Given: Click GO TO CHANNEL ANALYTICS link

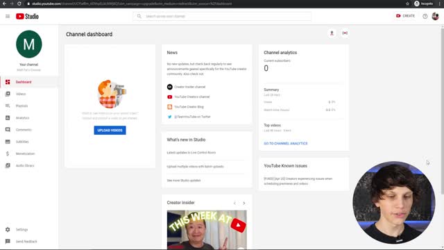Looking at the screenshot, I should (x=285, y=144).
